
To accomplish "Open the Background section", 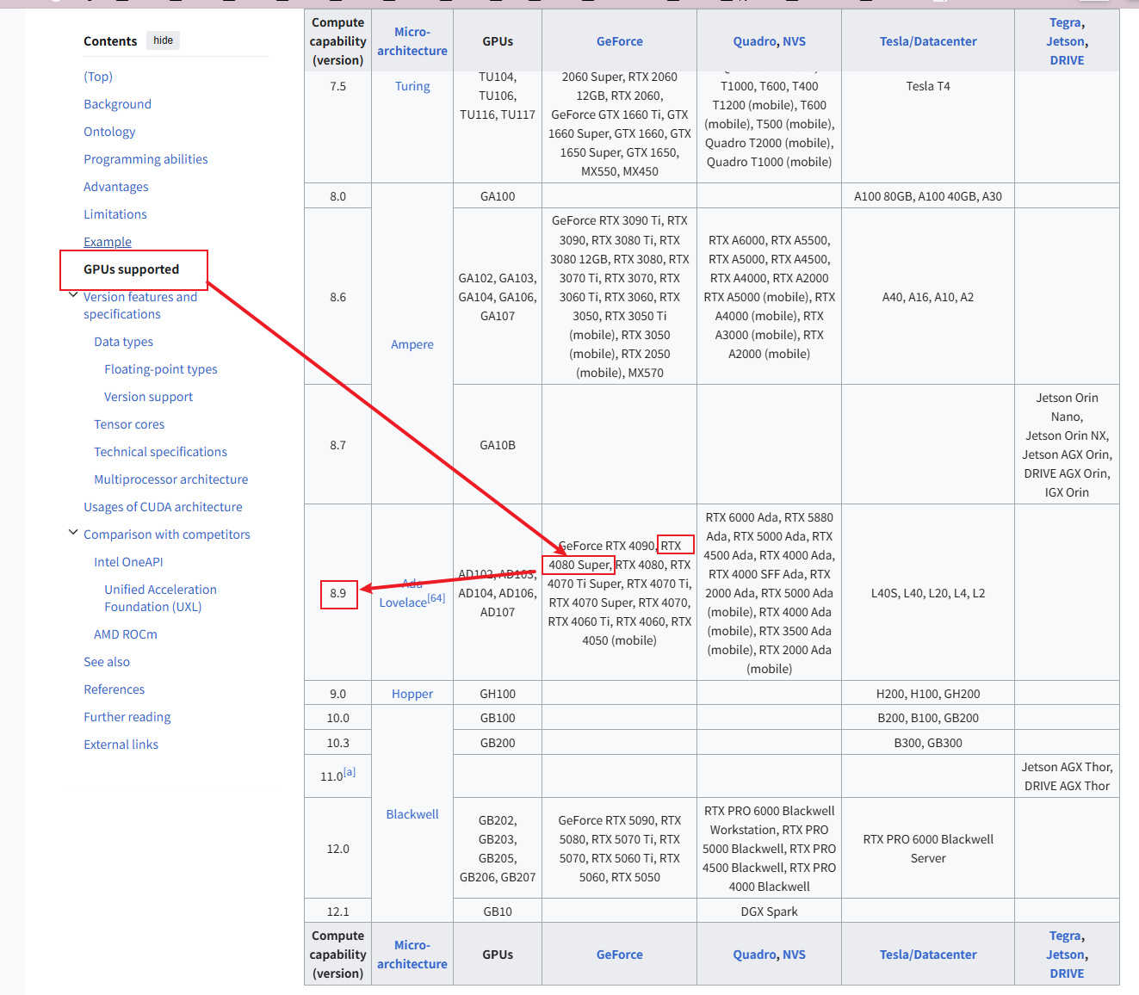I will pos(117,104).
